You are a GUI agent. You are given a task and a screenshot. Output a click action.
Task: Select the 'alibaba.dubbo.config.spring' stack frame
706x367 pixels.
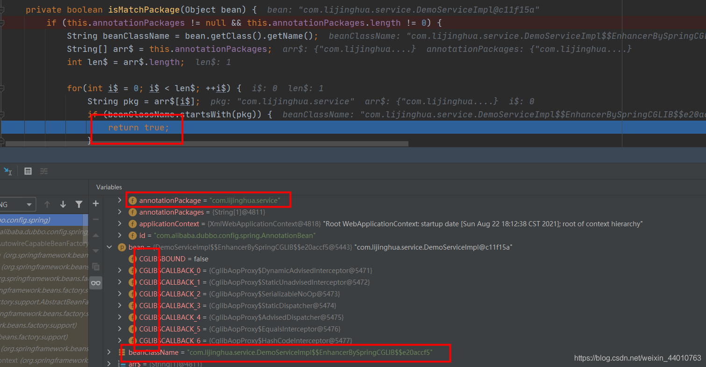[x=44, y=231]
